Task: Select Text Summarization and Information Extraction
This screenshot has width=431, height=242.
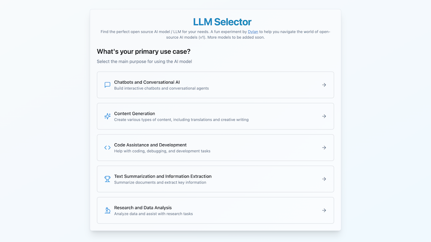Action: point(215,179)
